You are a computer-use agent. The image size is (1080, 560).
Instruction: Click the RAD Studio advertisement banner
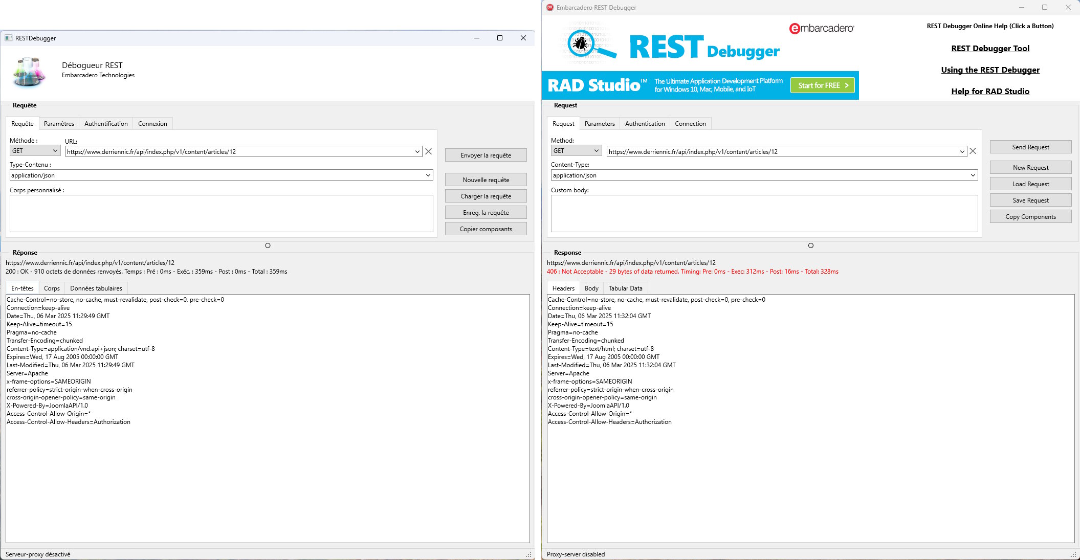pos(700,85)
